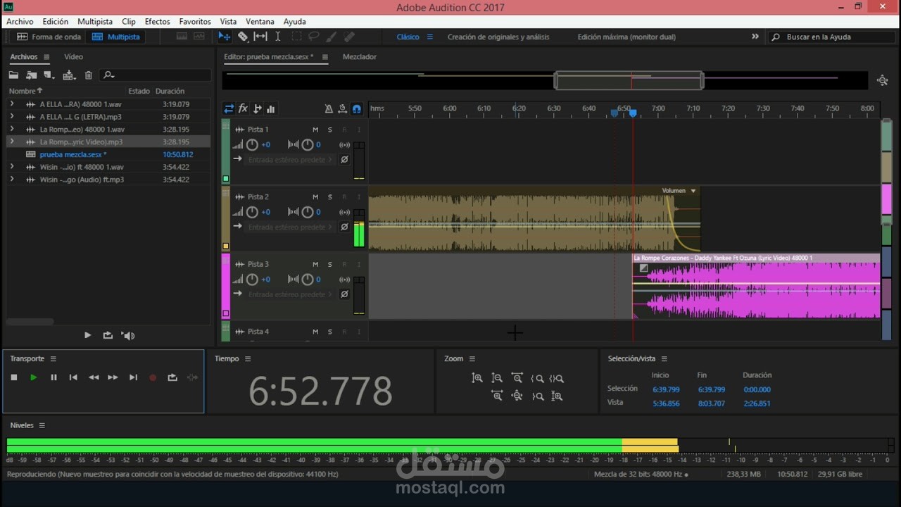Play file preview in Archivos panel
The image size is (901, 507).
pos(87,335)
